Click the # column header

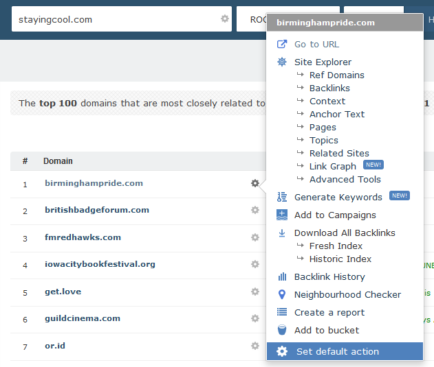(x=25, y=161)
